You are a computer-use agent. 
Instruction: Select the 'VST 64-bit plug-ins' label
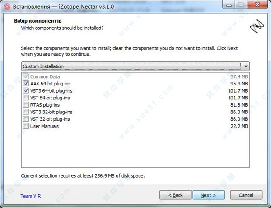(x=50, y=98)
